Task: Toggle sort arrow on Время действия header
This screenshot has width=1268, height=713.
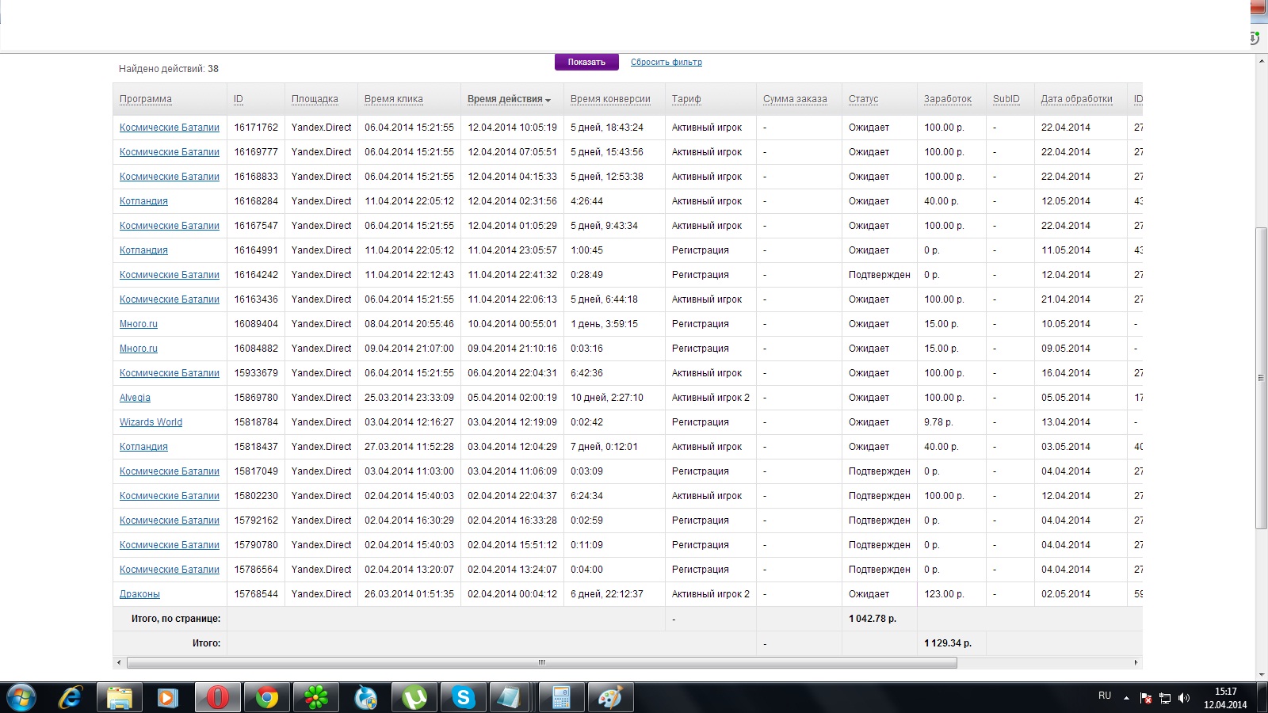Action: coord(548,101)
